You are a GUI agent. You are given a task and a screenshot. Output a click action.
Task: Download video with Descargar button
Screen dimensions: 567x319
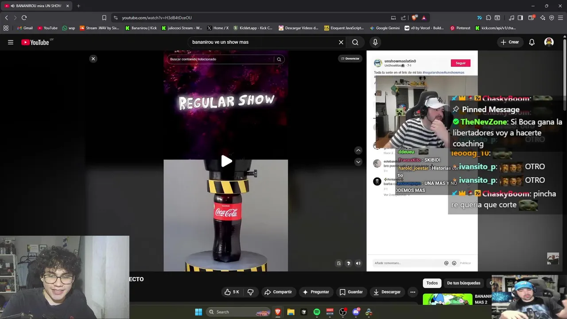pyautogui.click(x=387, y=292)
